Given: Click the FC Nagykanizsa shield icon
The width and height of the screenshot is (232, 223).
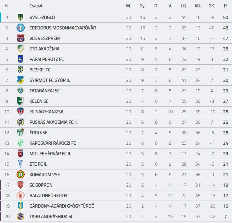Looking at the screenshot, I should click(x=20, y=112).
